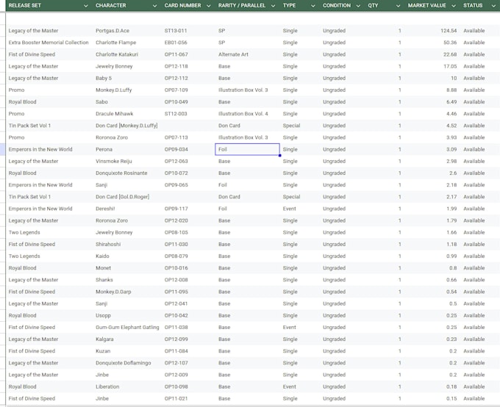500x407 pixels.
Task: Select the Extra Booster Memorial Collection cell
Action: (49, 43)
